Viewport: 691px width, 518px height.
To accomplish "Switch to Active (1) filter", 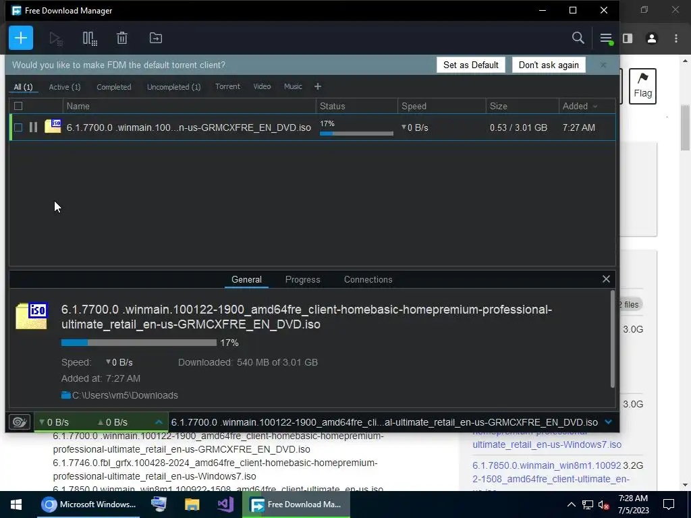I will pyautogui.click(x=65, y=87).
